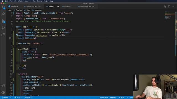Click the main branch indicator in status bar

click(x=5, y=98)
